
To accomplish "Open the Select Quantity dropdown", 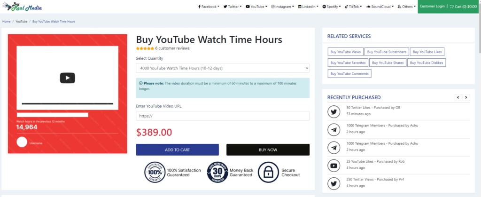I will click(x=223, y=68).
